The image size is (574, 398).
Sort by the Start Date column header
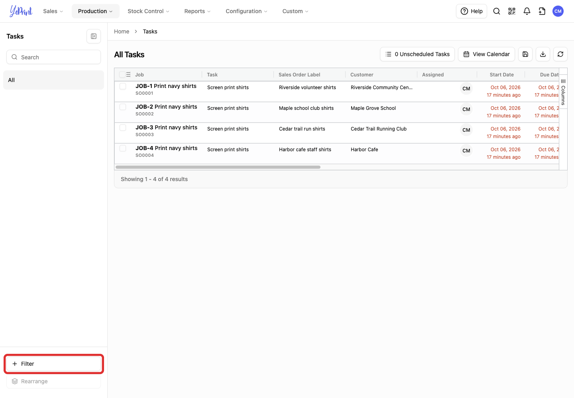[501, 74]
